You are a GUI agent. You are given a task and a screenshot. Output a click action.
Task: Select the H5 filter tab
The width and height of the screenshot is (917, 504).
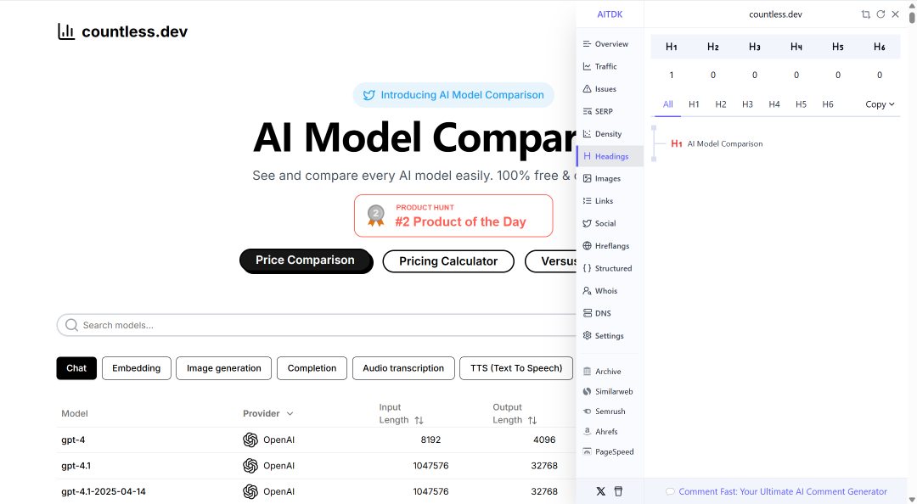coord(801,104)
